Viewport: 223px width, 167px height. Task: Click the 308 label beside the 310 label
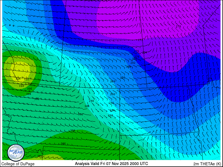pos(30,84)
